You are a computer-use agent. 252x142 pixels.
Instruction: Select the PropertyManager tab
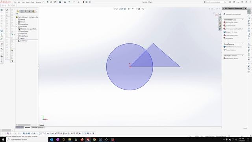22,11
